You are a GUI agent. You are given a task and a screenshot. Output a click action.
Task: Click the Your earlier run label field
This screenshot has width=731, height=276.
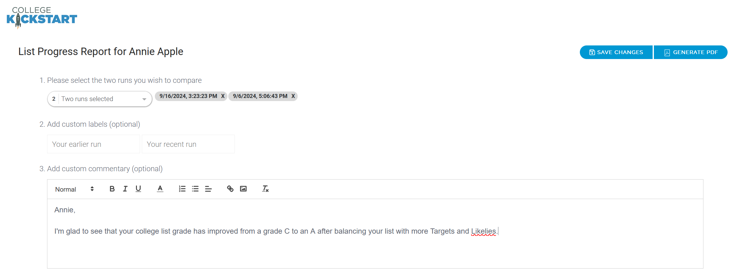click(94, 144)
